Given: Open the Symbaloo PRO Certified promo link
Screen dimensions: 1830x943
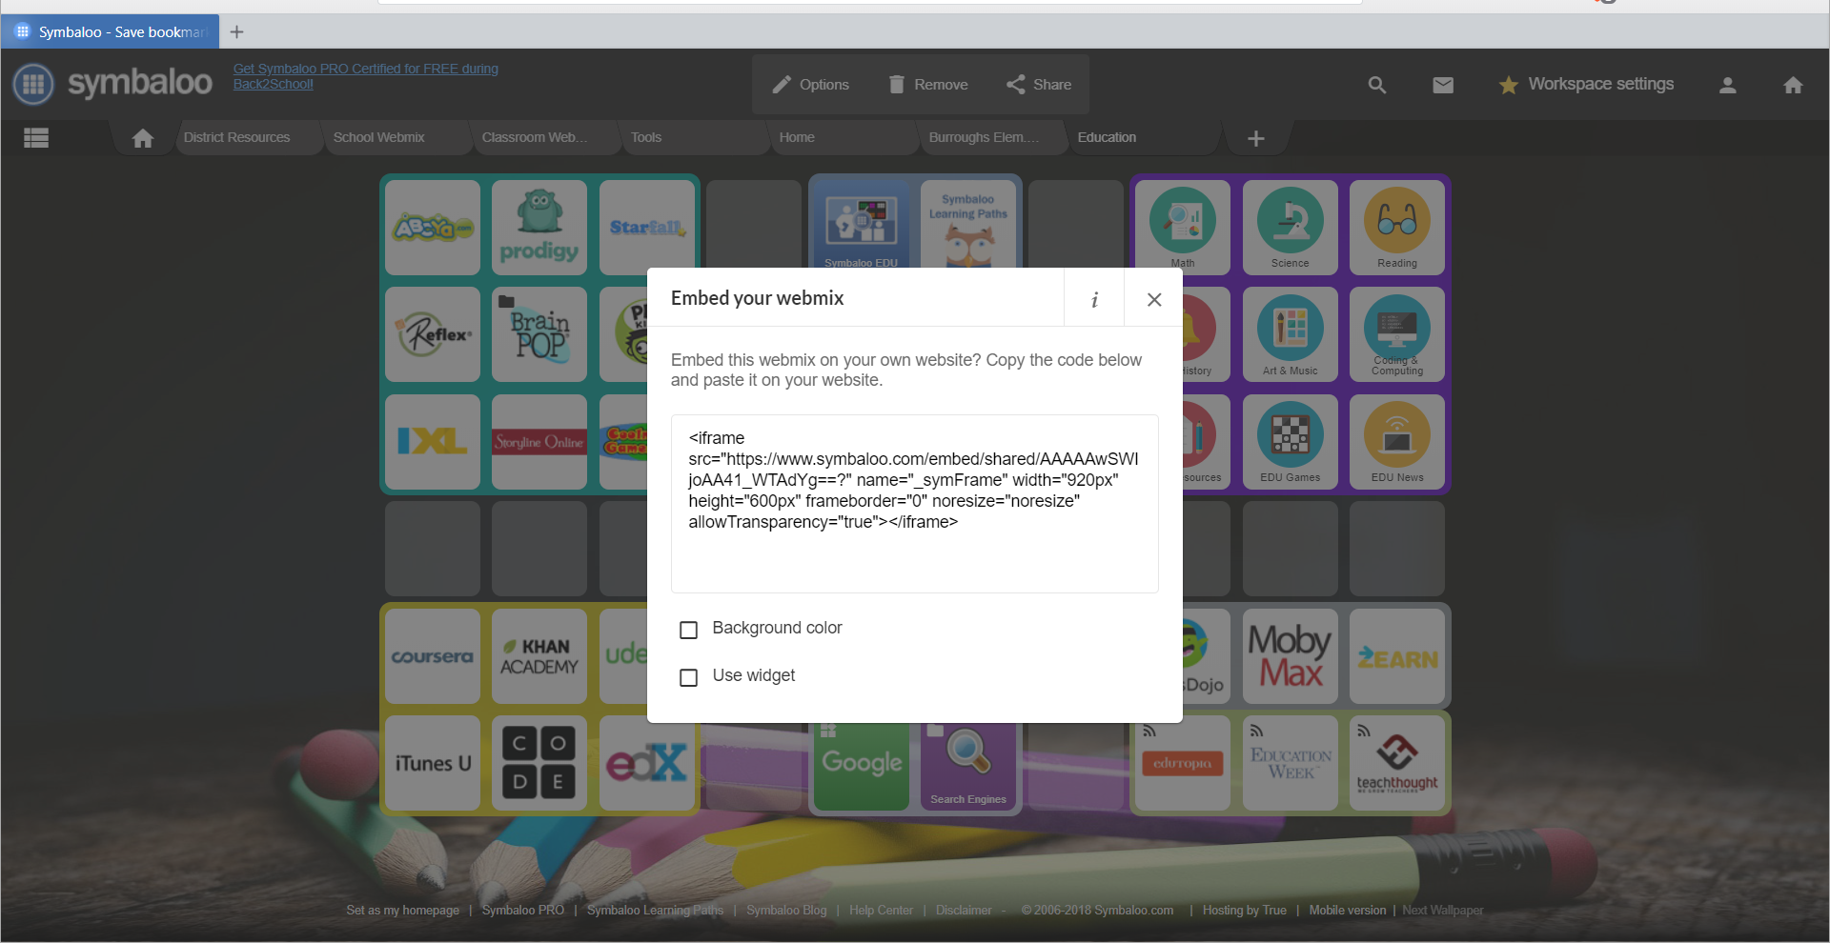Looking at the screenshot, I should [366, 76].
